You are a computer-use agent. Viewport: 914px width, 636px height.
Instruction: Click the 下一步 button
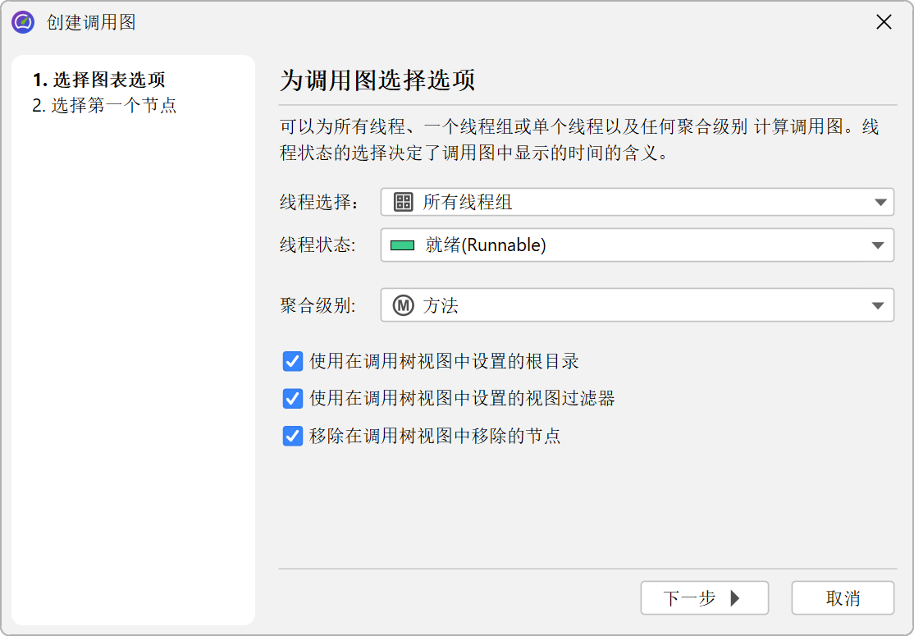704,598
